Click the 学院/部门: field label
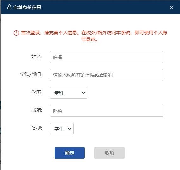180x170 pixels. click(x=31, y=75)
